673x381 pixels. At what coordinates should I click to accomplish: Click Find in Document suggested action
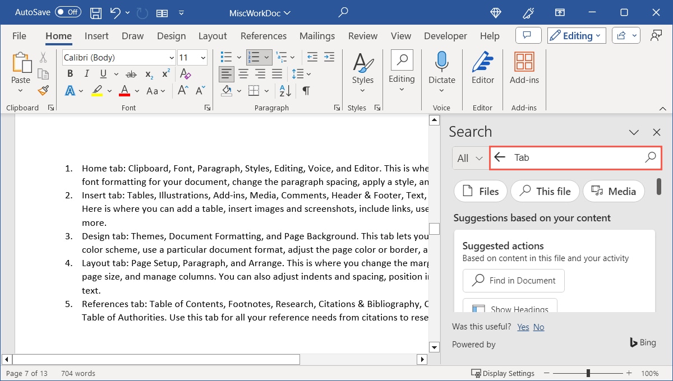click(x=513, y=280)
